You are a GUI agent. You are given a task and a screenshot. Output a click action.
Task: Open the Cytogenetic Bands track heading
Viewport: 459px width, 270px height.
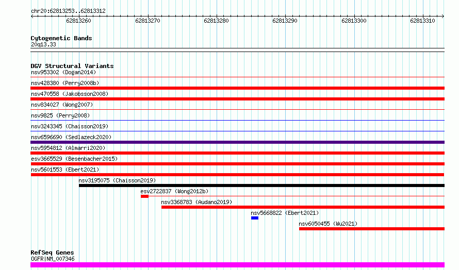(x=61, y=38)
